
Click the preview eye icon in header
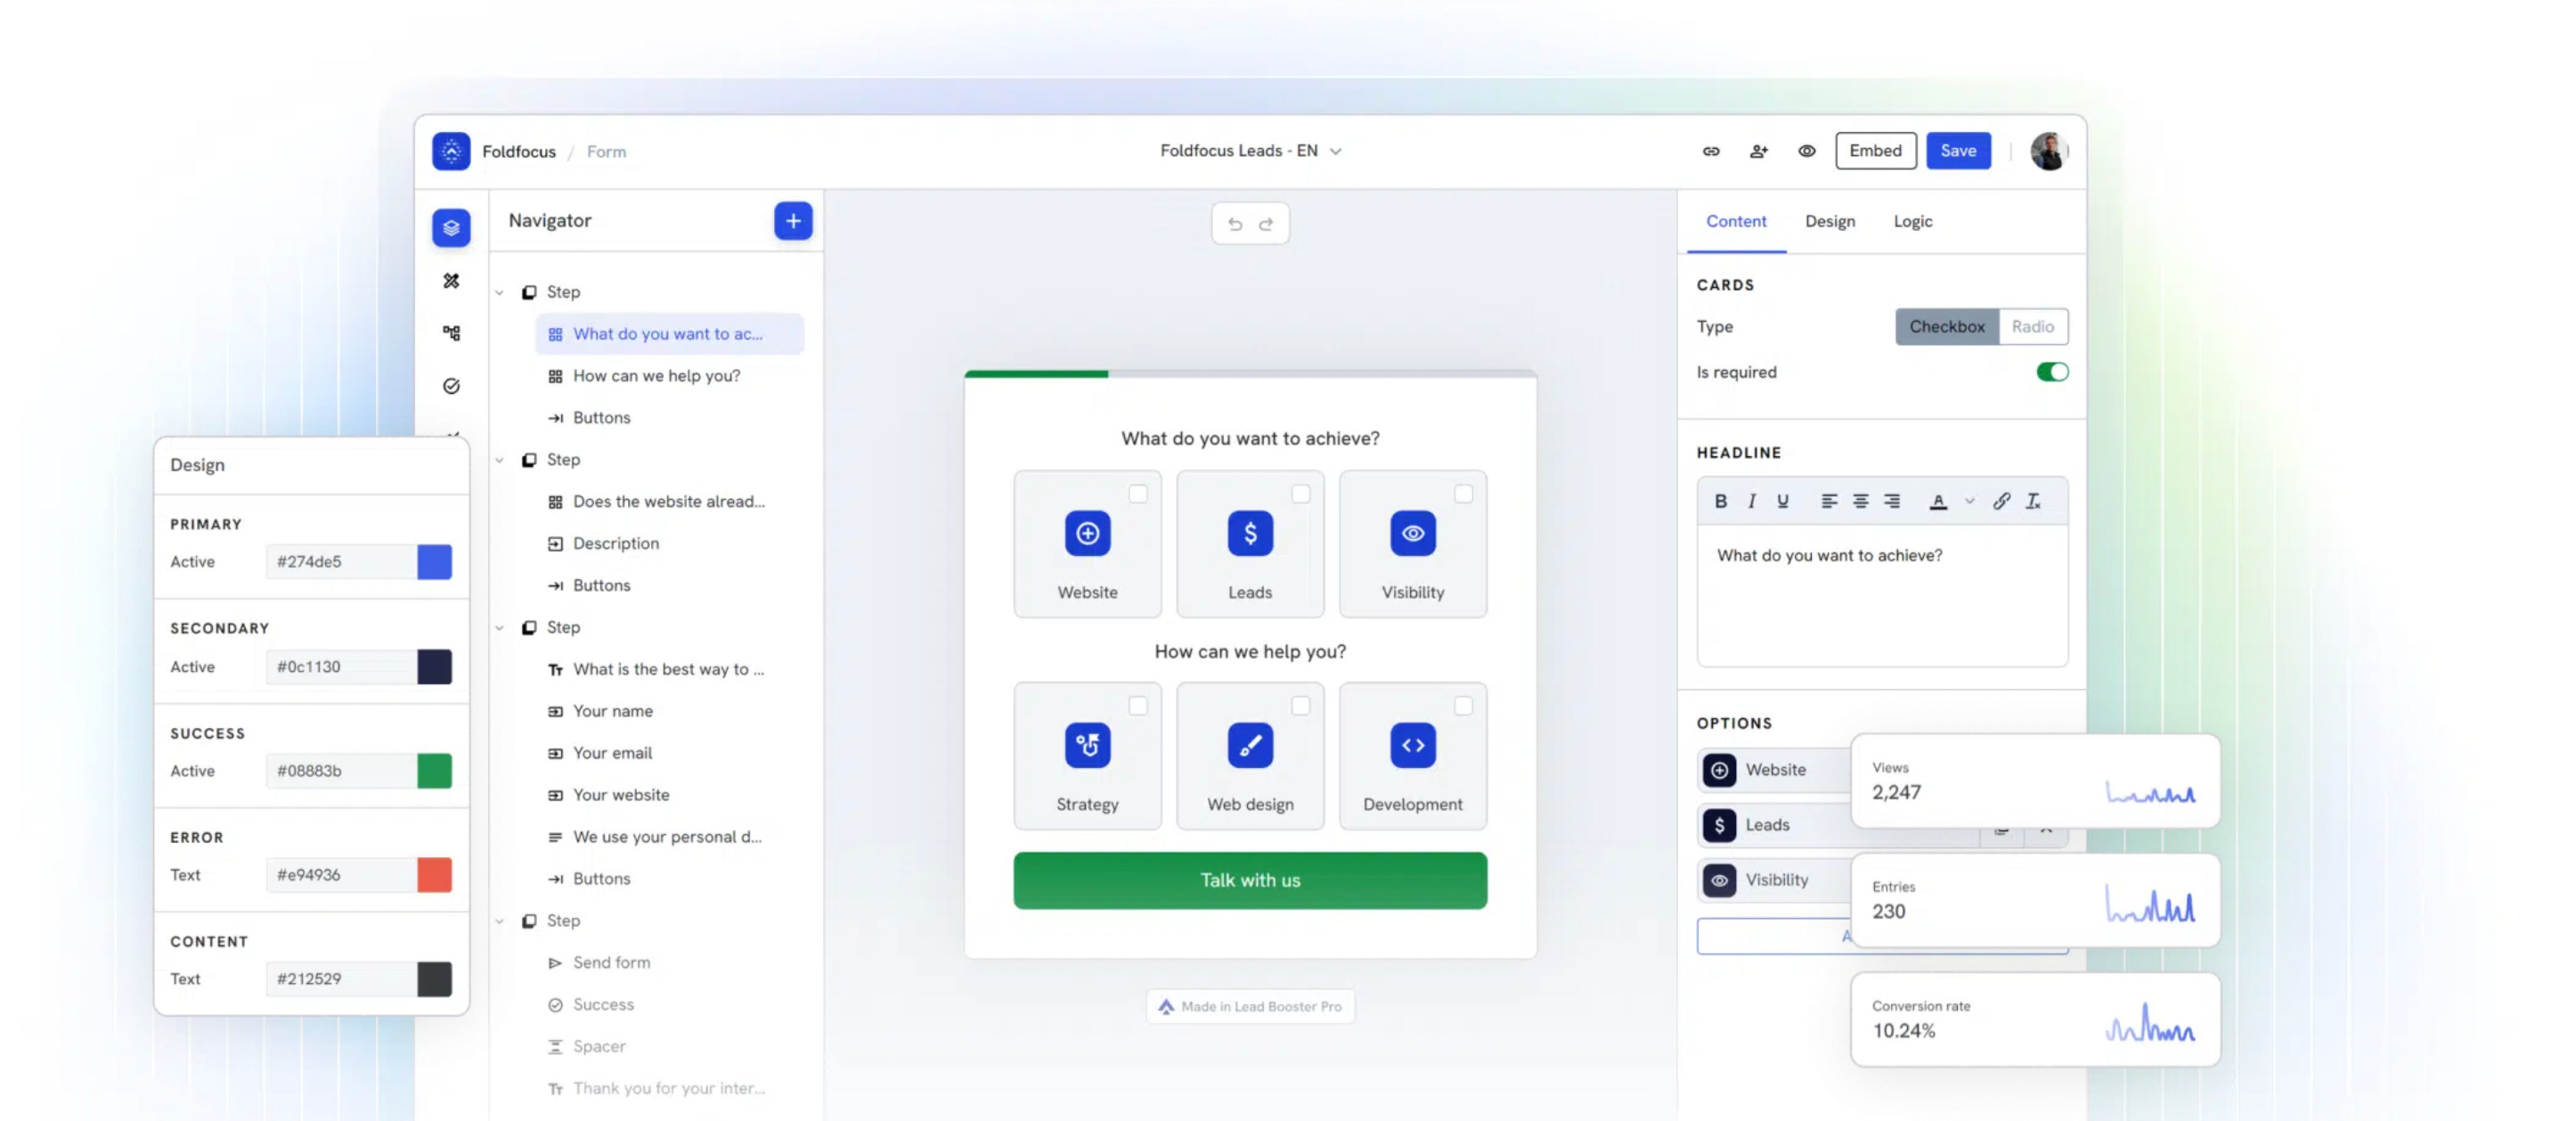(x=1806, y=151)
